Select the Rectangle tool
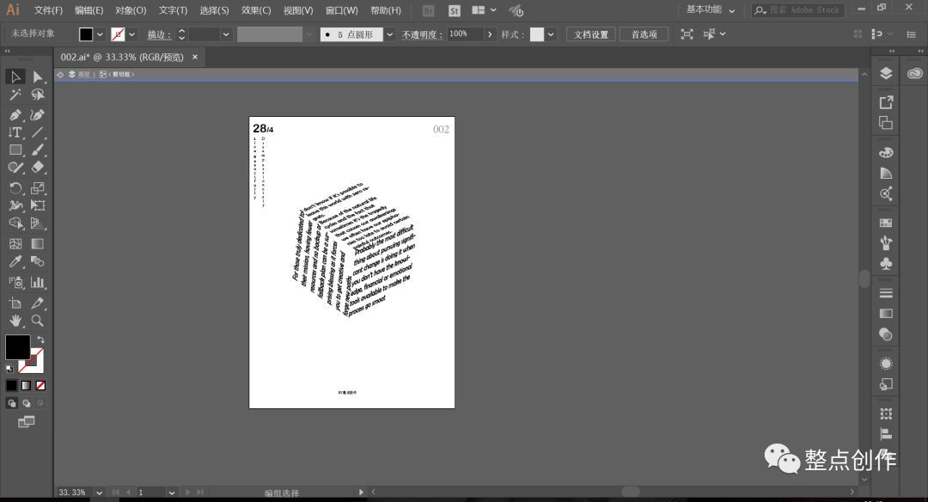 (x=15, y=150)
